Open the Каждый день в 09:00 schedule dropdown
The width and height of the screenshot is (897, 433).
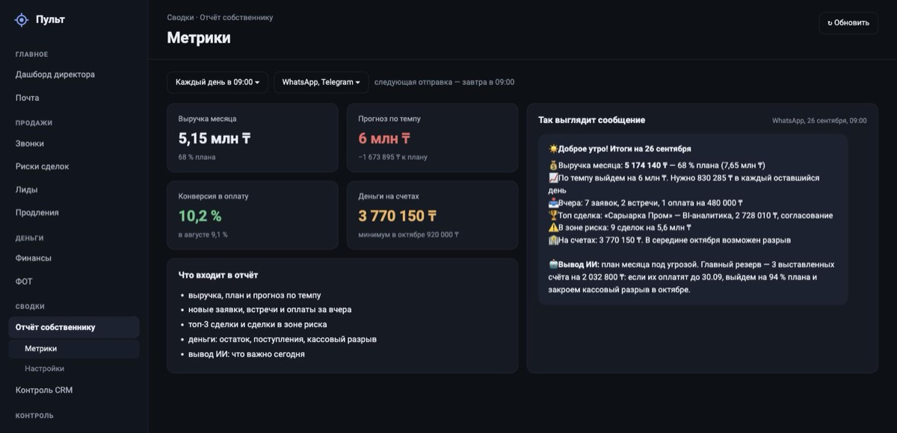(218, 82)
